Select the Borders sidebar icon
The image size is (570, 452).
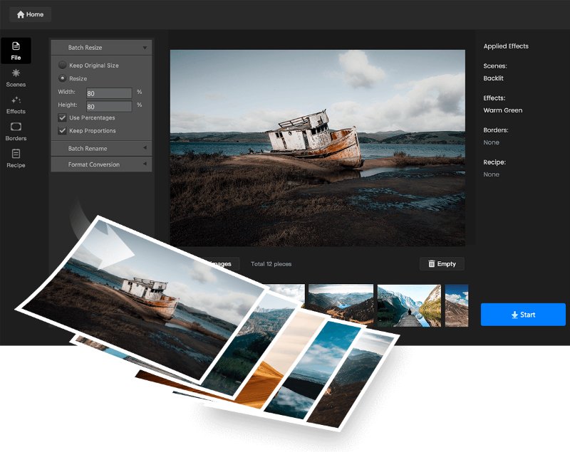click(16, 127)
